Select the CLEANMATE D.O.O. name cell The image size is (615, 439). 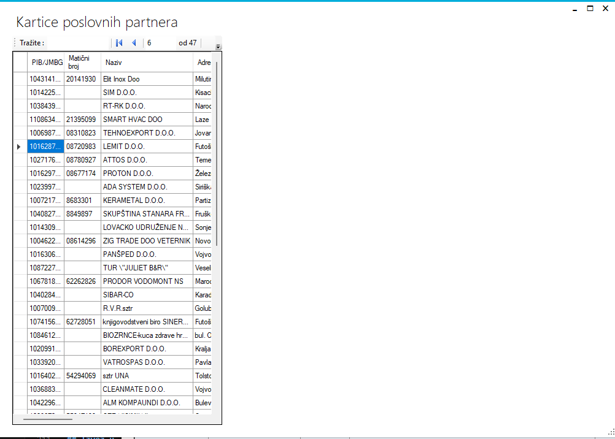pyautogui.click(x=146, y=389)
